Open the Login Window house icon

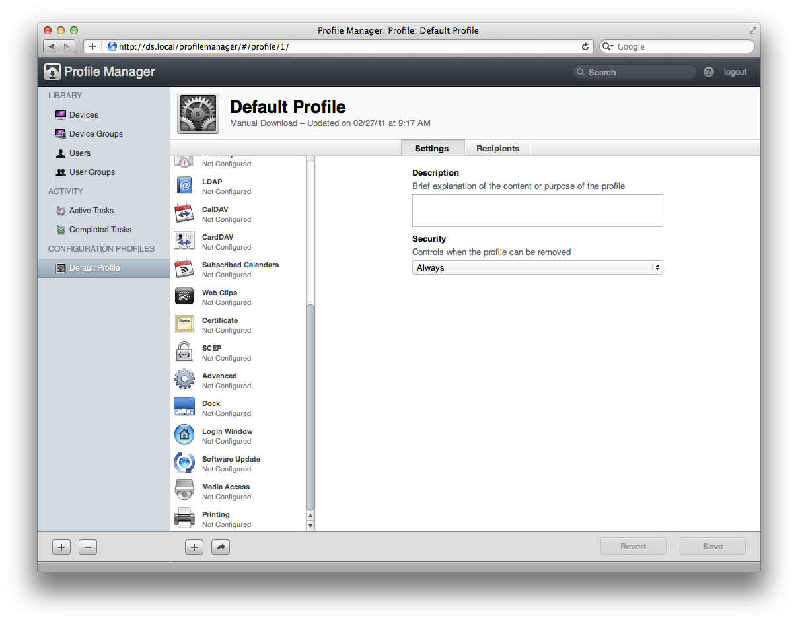point(184,434)
